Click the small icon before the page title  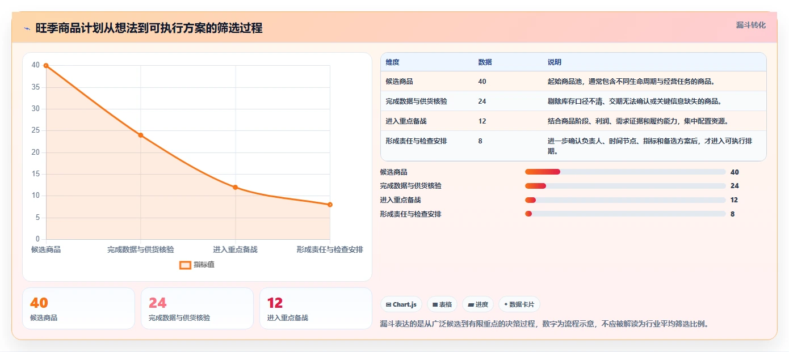point(27,28)
